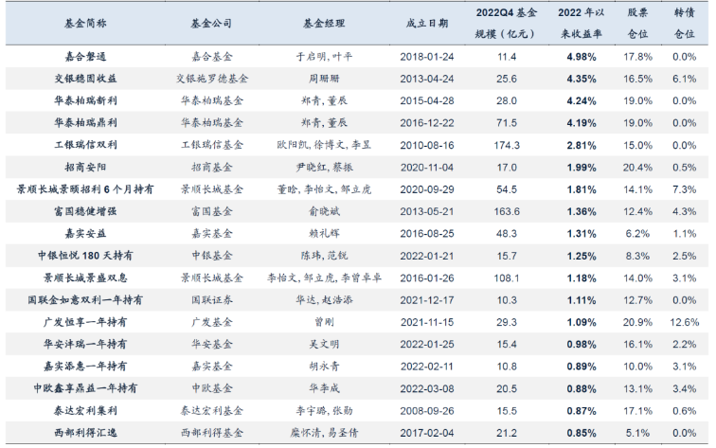Click the 基金公司 column header
This screenshot has width=716, height=448.
point(211,24)
